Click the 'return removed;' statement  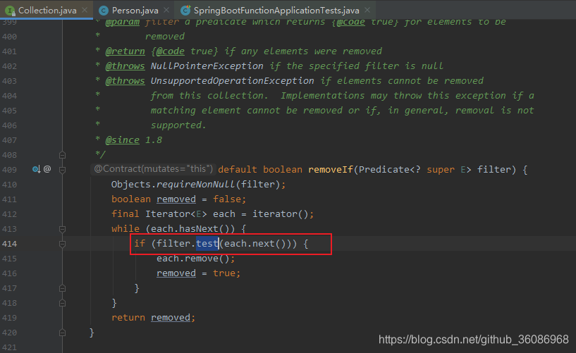coord(153,317)
